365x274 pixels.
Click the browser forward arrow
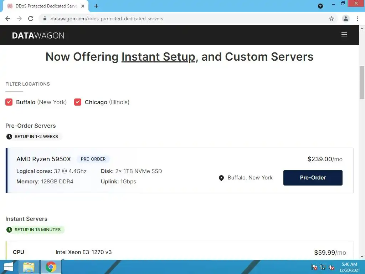(19, 19)
